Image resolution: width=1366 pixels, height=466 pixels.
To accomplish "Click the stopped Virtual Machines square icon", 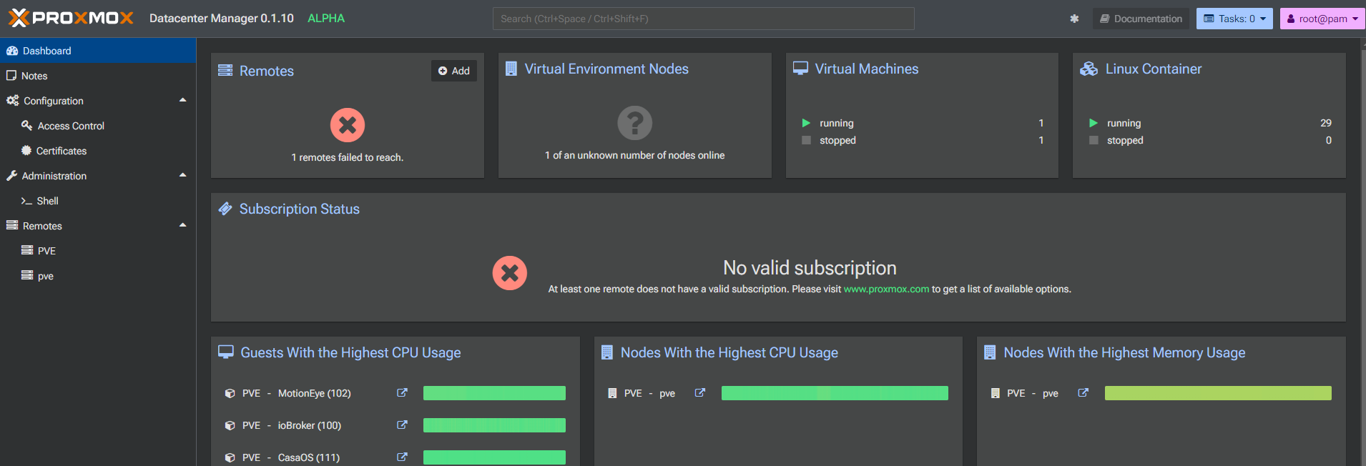I will pos(806,140).
